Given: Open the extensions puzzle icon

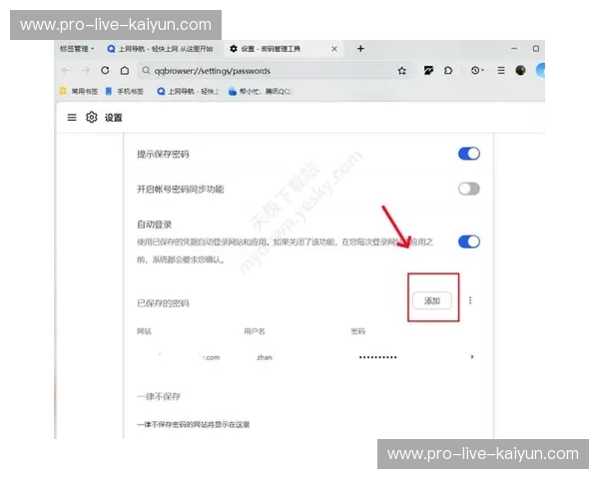Looking at the screenshot, I should (448, 70).
